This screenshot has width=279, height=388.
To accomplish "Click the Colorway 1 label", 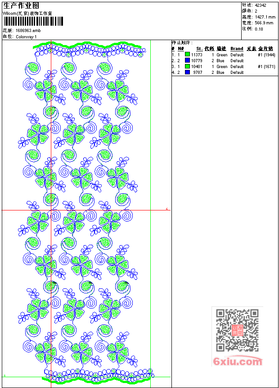I will tap(26, 37).
